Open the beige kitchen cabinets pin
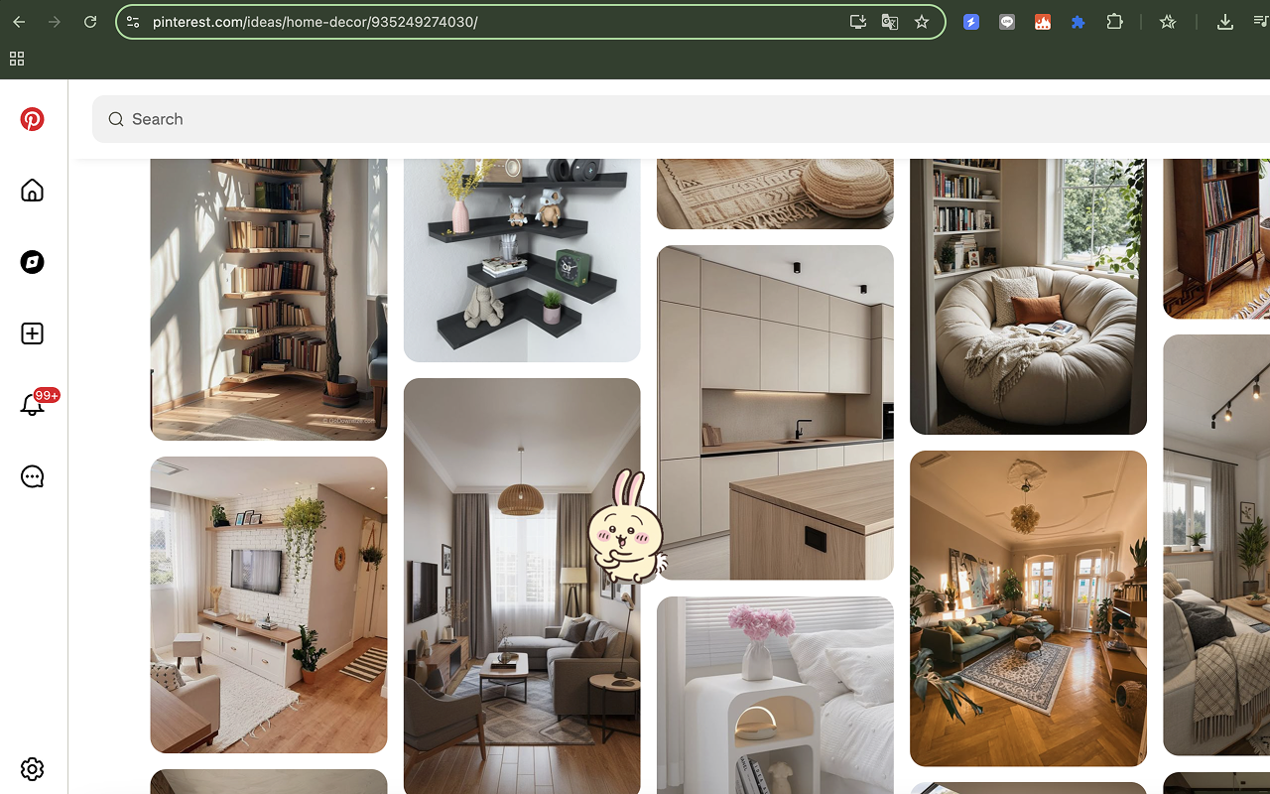The width and height of the screenshot is (1270, 794). tap(775, 412)
